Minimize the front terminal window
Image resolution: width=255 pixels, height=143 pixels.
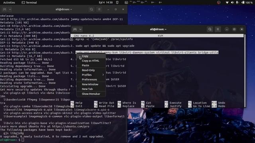[x=227, y=29]
